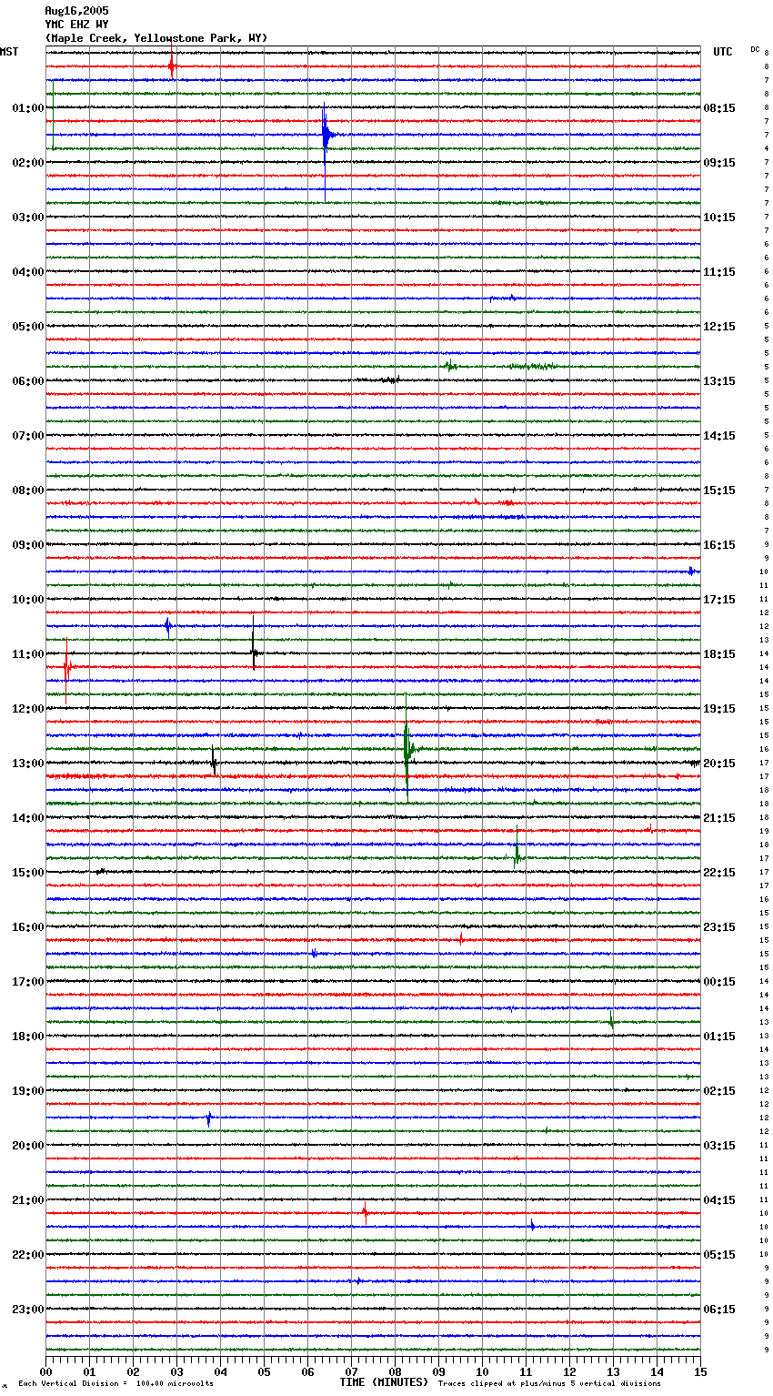This screenshot has height=1396, width=773.
Task: Click the Each Vertical Division 100.00 microvolts note
Action: (x=115, y=1383)
